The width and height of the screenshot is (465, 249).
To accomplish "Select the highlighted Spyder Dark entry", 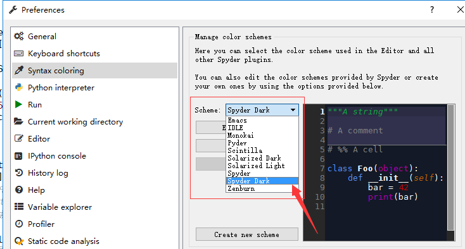I will 262,181.
